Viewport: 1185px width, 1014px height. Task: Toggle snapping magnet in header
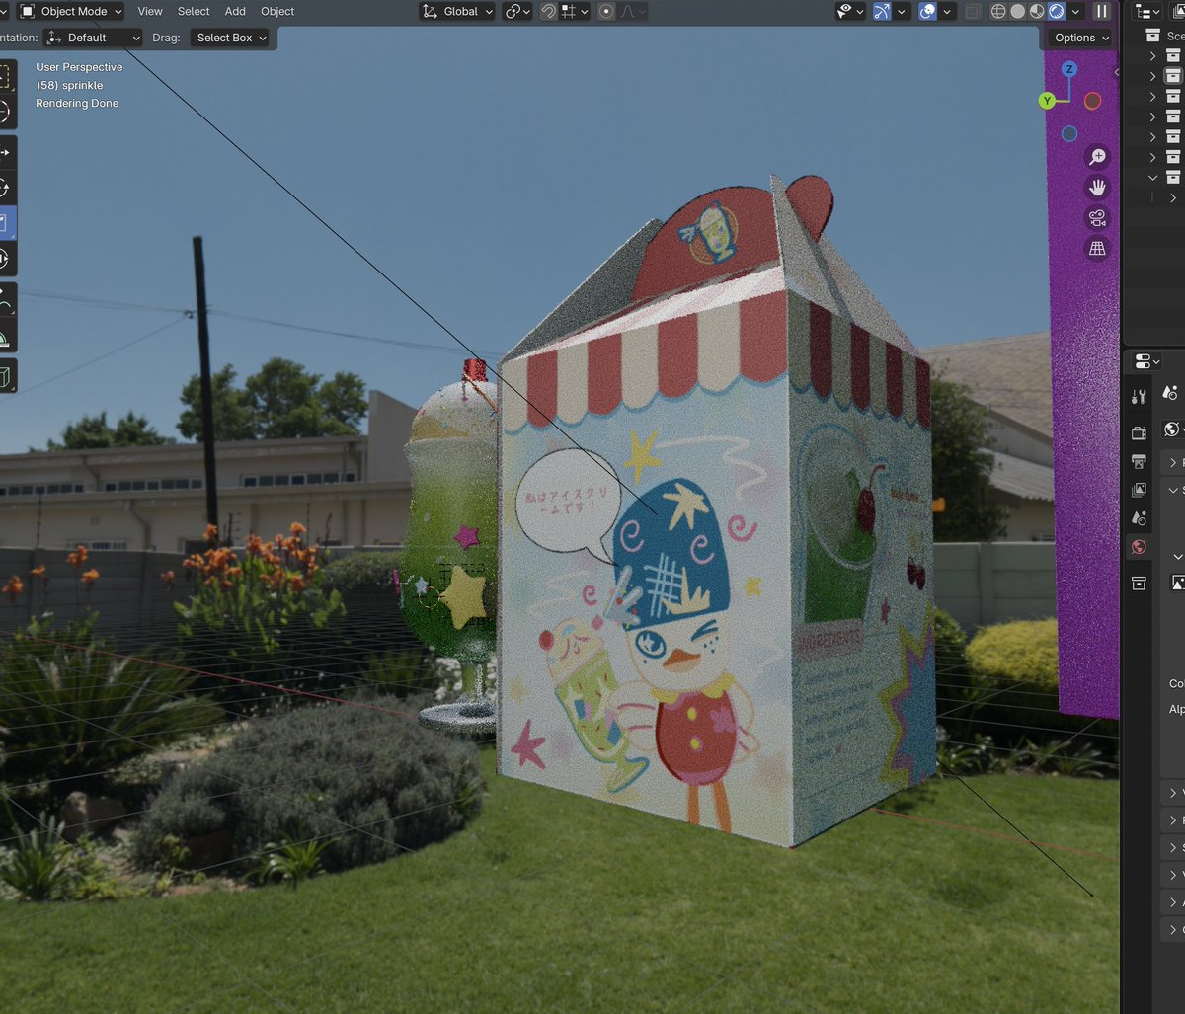pos(548,12)
